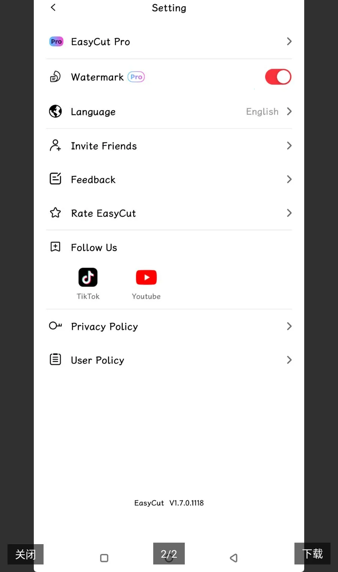
Task: Tap the key icon for Privacy Policy
Action: pyautogui.click(x=56, y=326)
